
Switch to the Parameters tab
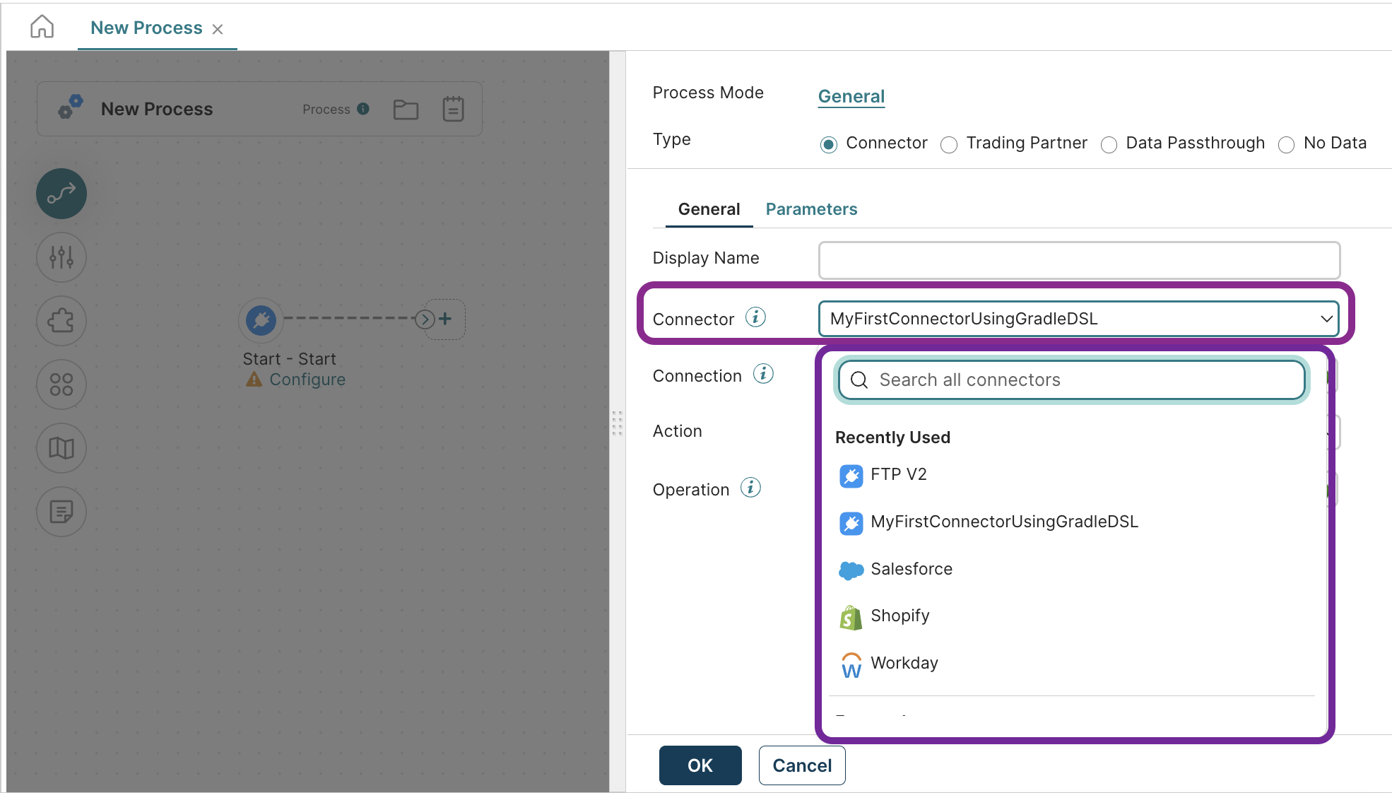pos(811,209)
